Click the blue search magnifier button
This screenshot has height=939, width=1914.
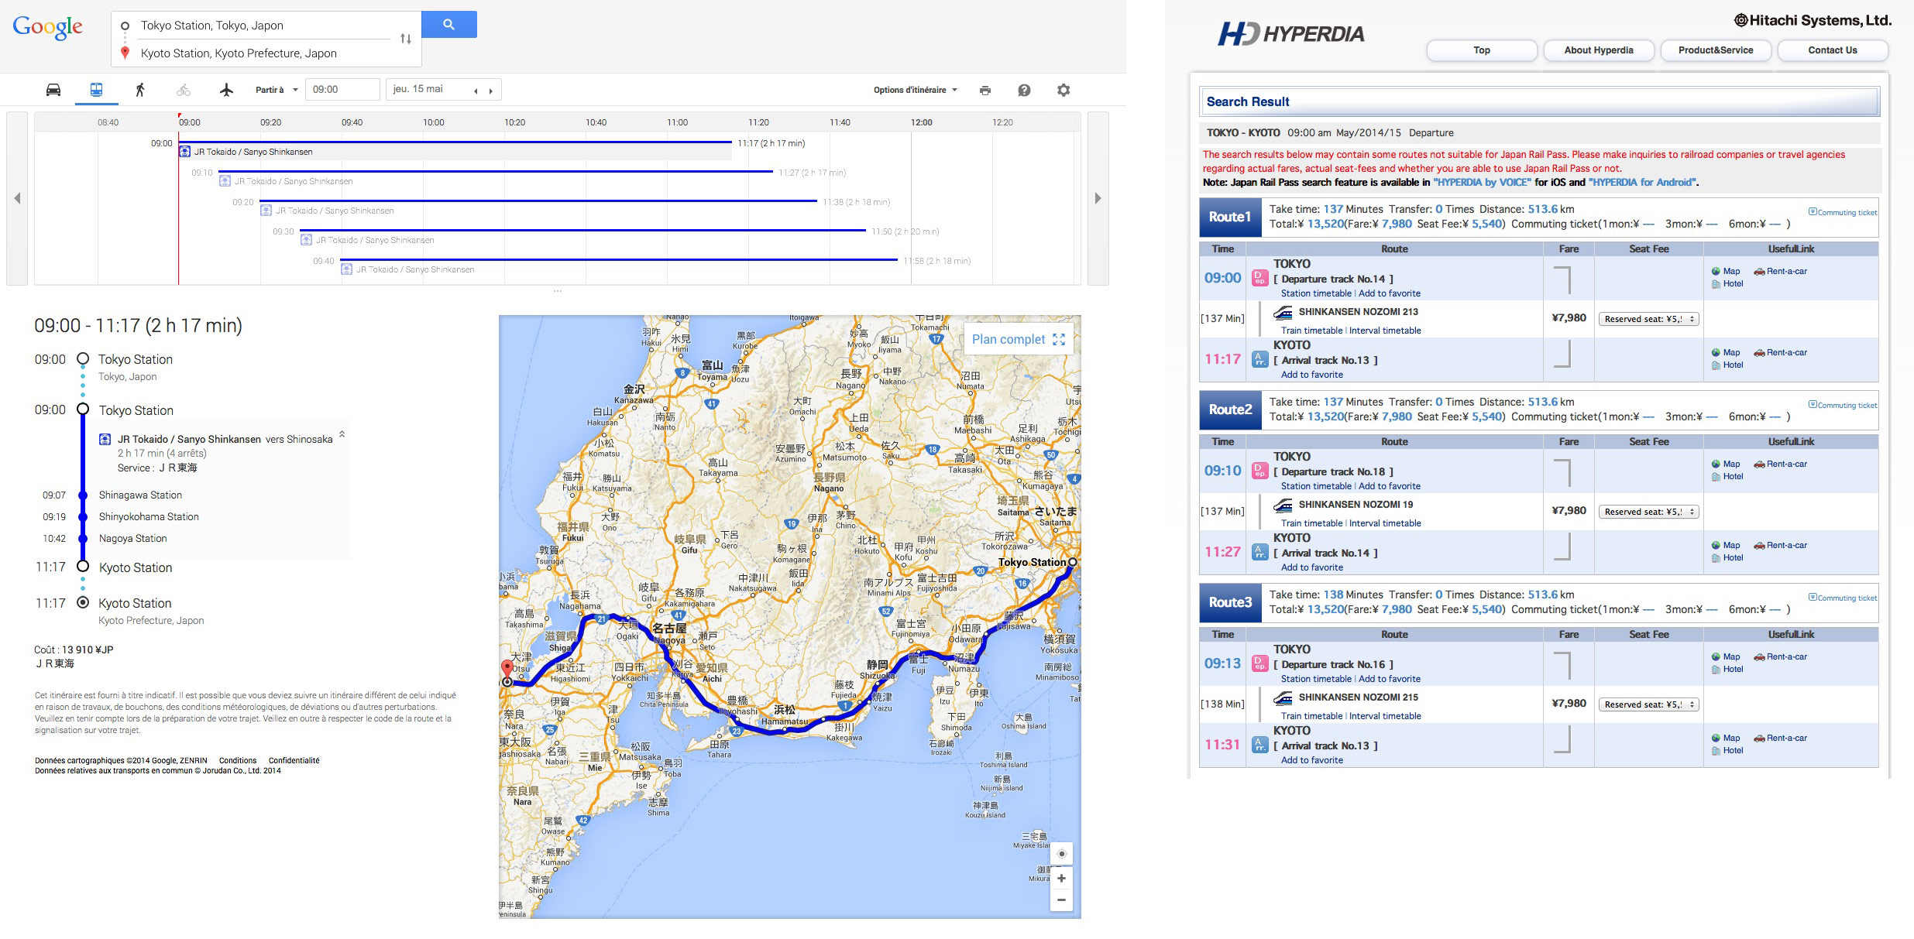[449, 24]
